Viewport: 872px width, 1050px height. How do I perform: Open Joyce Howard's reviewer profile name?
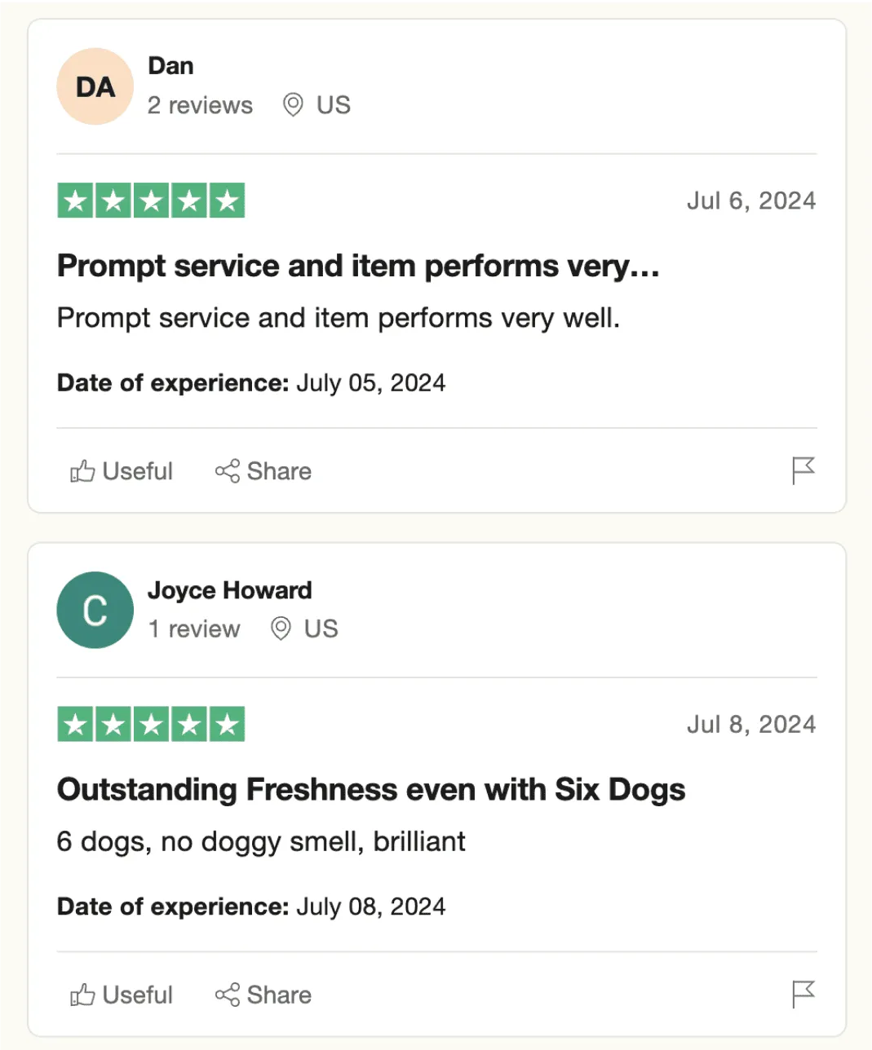(x=229, y=590)
